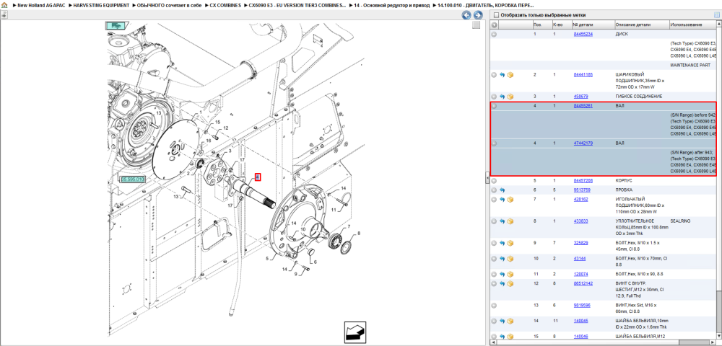The width and height of the screenshot is (722, 346).
Task: Click the package icon for part 120074
Action: click(x=510, y=275)
